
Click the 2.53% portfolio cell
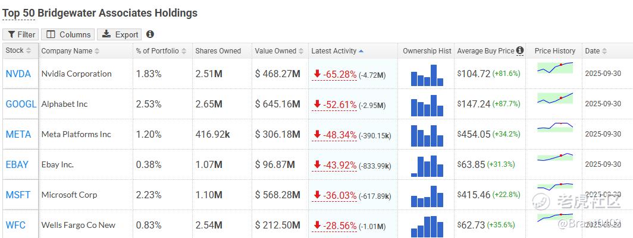149,104
